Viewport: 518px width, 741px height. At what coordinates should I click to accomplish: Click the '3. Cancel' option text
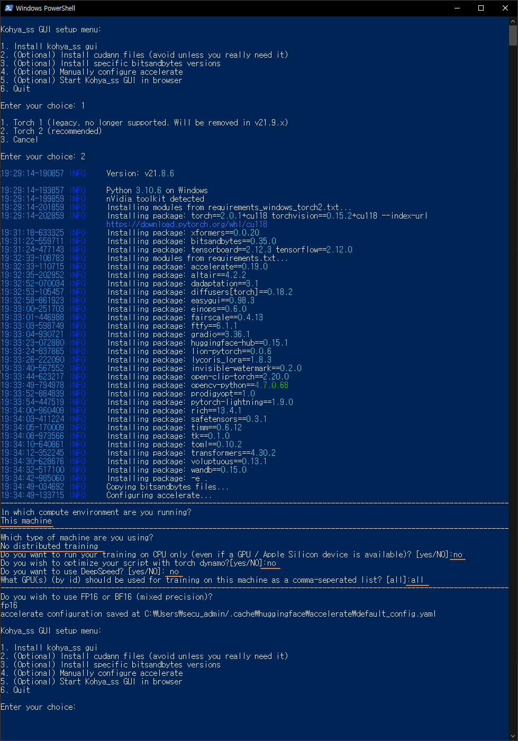coord(19,140)
